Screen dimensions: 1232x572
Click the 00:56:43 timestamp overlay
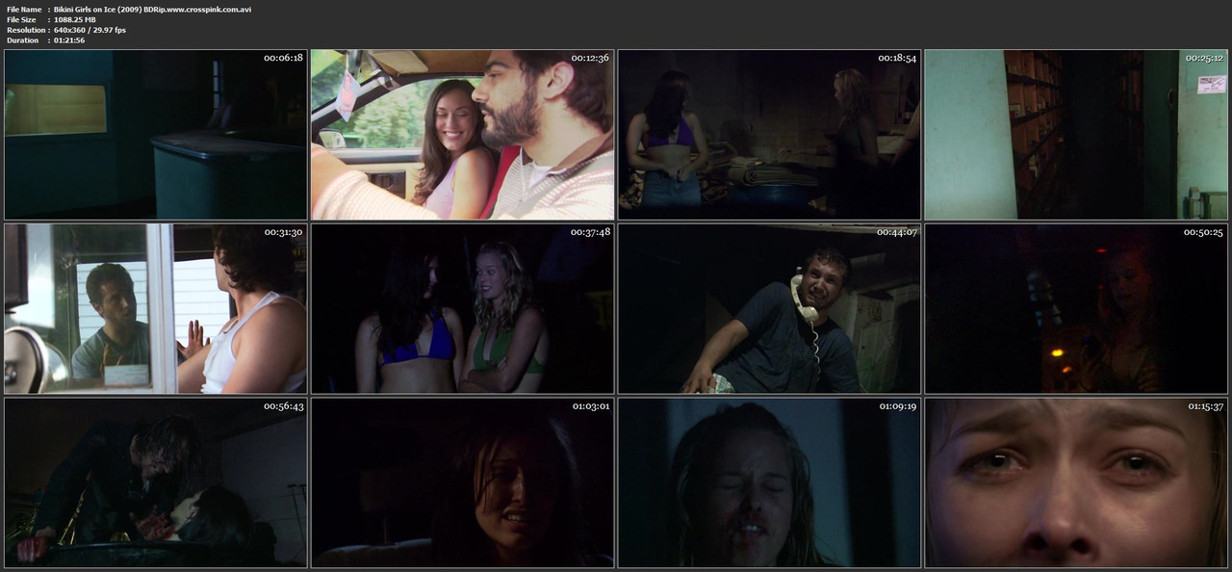(283, 406)
